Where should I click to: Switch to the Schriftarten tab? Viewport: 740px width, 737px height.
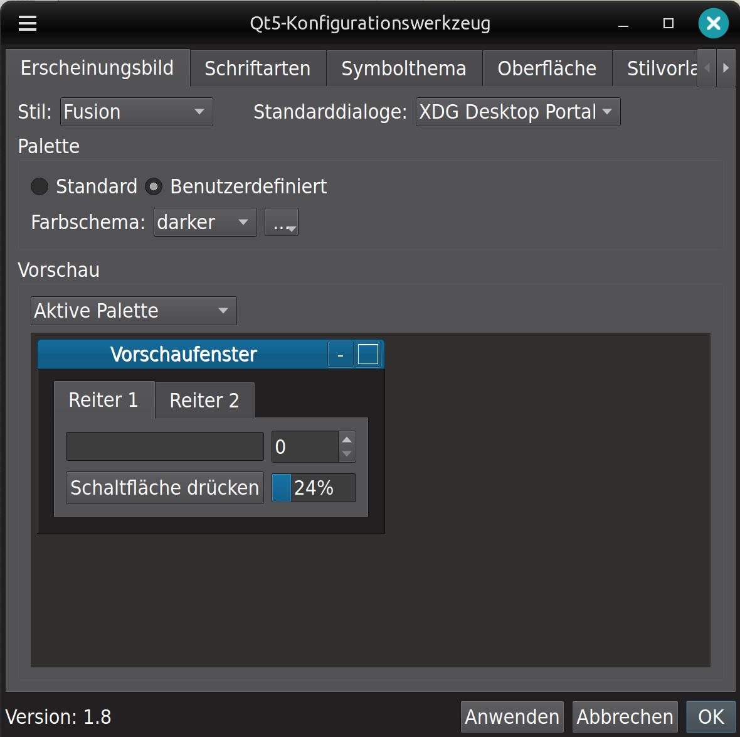257,68
